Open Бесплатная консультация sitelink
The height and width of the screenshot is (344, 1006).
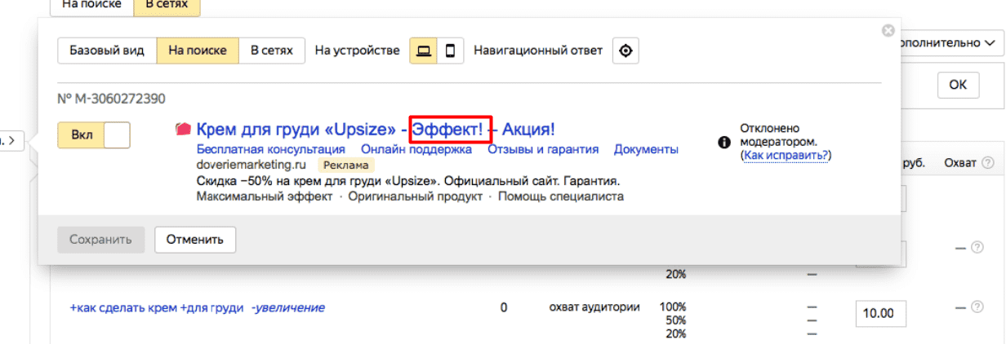[271, 149]
